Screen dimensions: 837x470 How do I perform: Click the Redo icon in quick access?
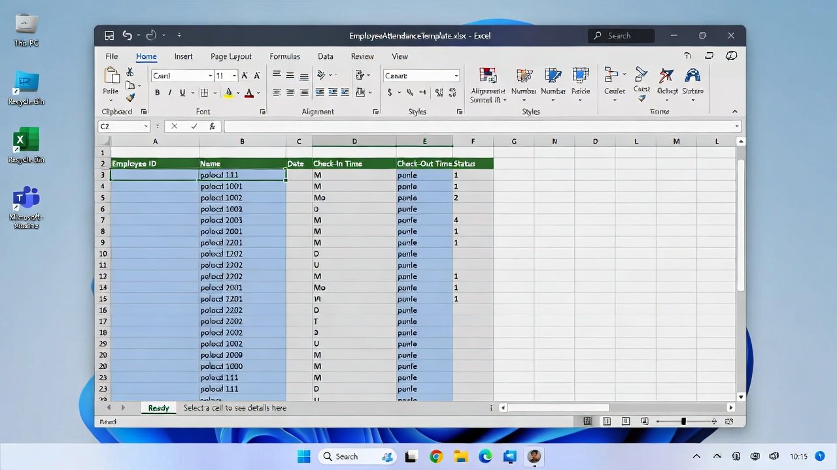coord(151,36)
